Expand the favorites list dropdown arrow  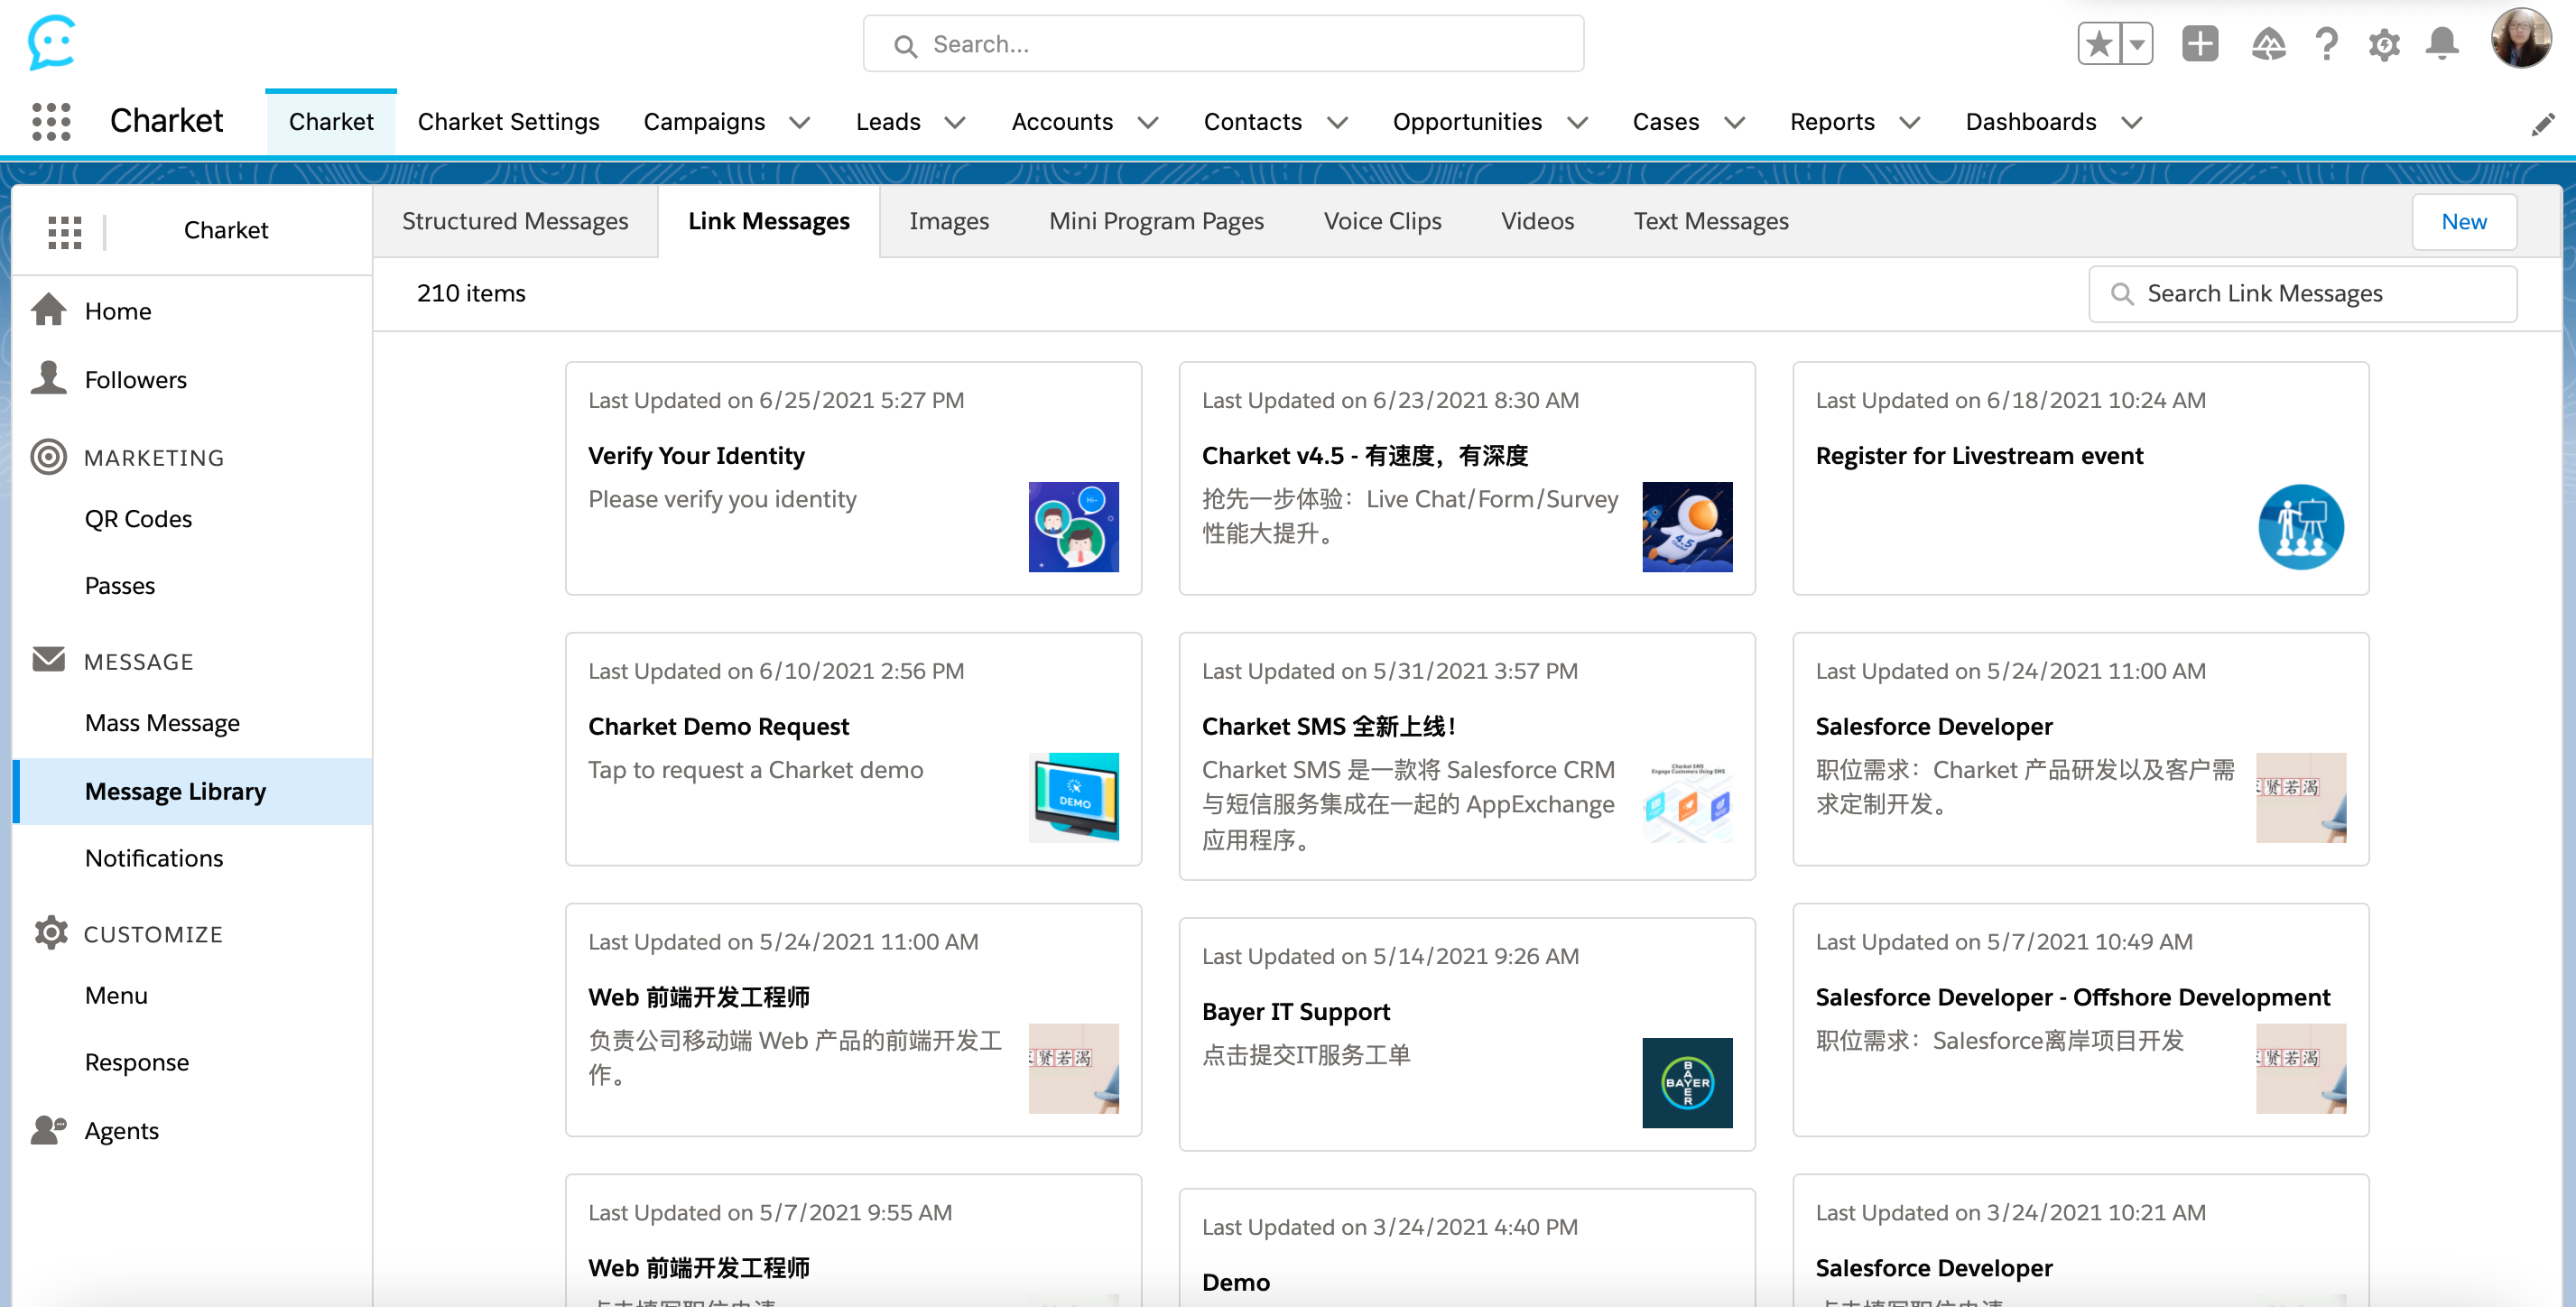pos(2136,44)
